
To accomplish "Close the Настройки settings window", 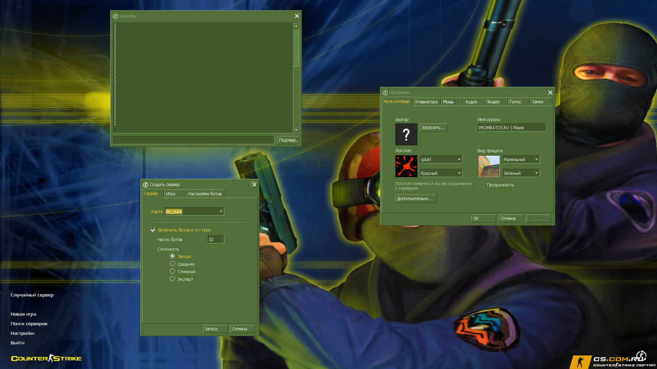I will [x=550, y=93].
